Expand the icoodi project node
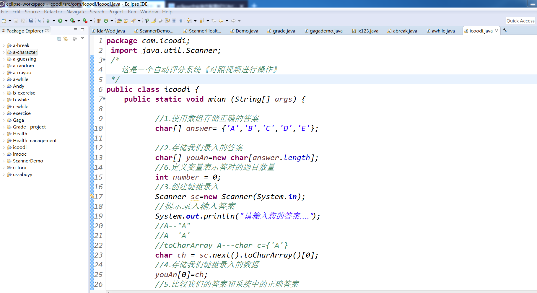The height and width of the screenshot is (293, 537). 4,147
